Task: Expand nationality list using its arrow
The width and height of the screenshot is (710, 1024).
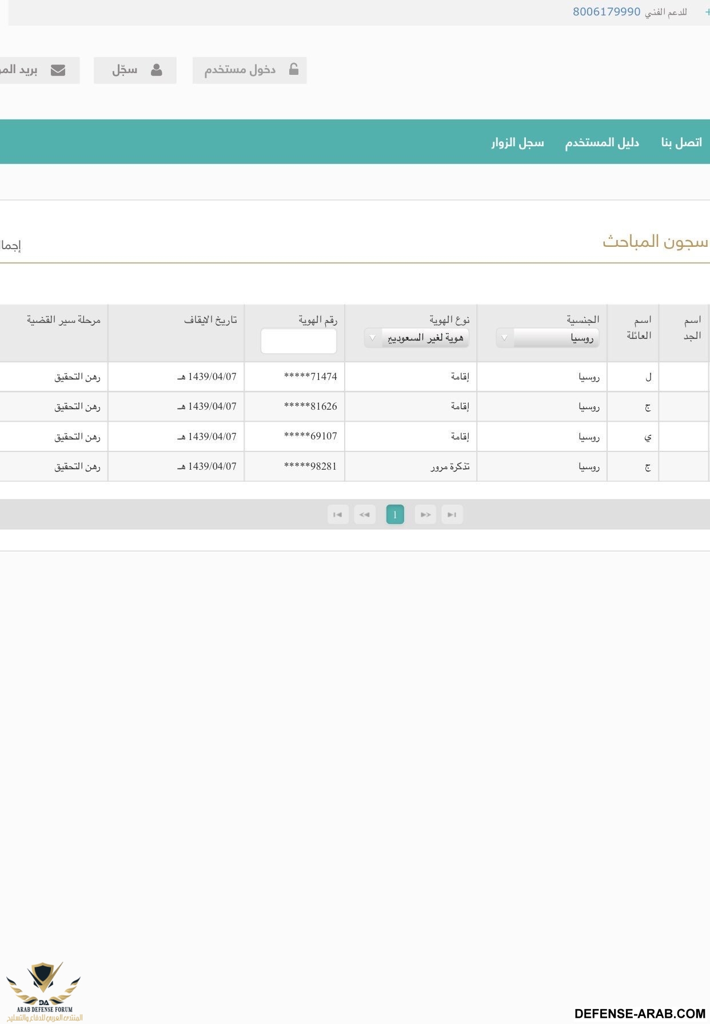Action: coord(504,338)
